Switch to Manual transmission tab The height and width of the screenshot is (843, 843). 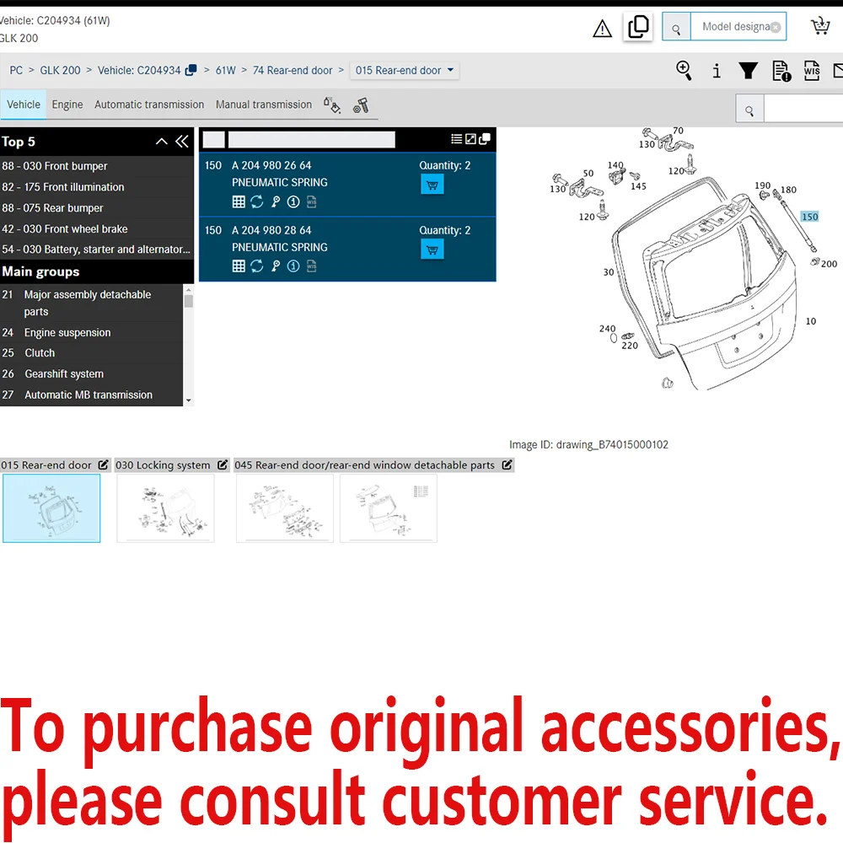tap(263, 105)
